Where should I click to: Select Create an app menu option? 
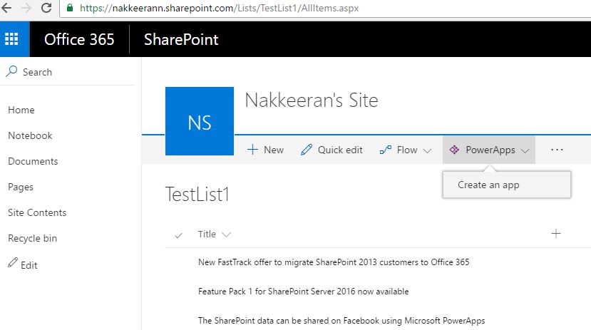pyautogui.click(x=488, y=185)
